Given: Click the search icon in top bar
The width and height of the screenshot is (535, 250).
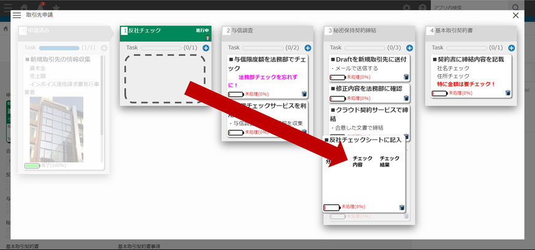Looking at the screenshot, I should click(x=515, y=7).
